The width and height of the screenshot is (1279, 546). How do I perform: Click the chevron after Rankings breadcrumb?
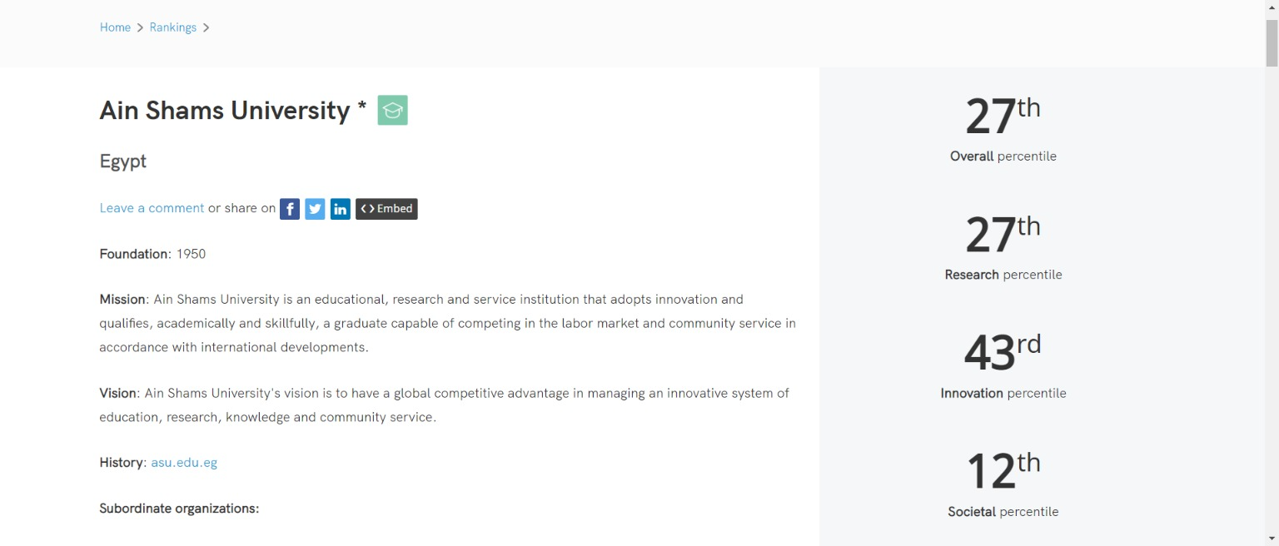206,27
